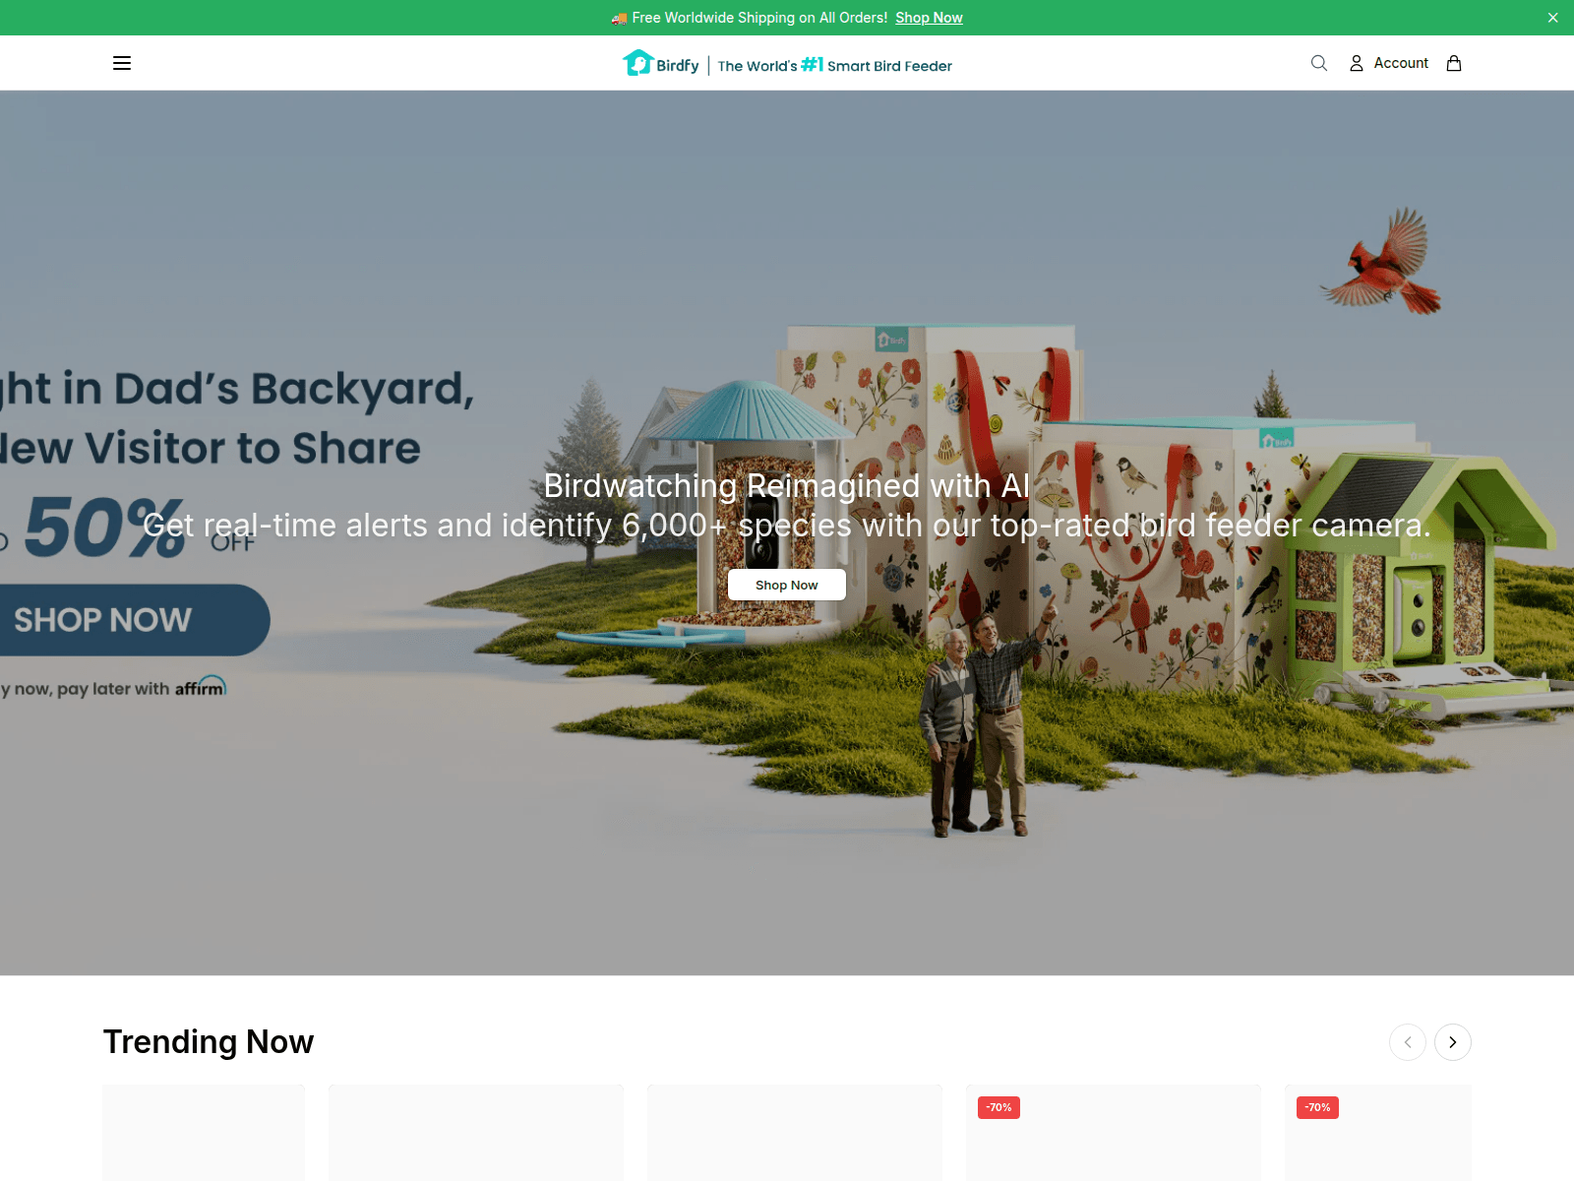Click The World's #1 Smart Bird Feeder tagline
This screenshot has width=1574, height=1181.
(835, 65)
